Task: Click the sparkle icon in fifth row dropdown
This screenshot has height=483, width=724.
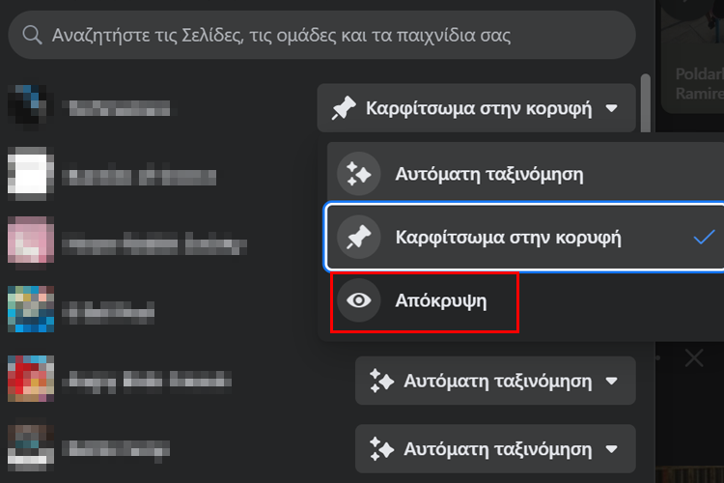Action: tap(381, 381)
